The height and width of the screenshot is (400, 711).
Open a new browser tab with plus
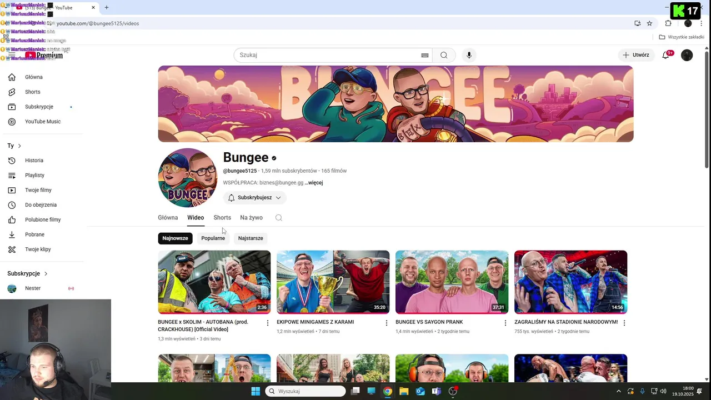coord(107,7)
